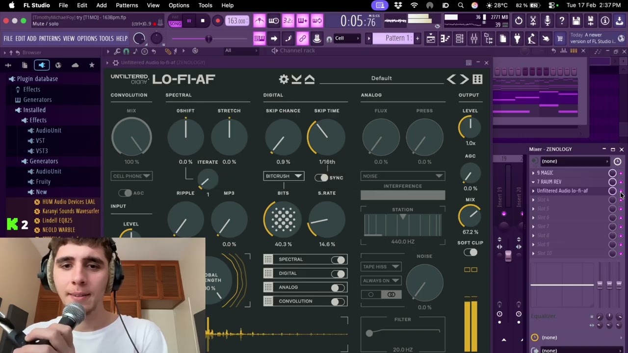Open the ALWAYS ON dropdown
The height and width of the screenshot is (353, 628).
381,280
